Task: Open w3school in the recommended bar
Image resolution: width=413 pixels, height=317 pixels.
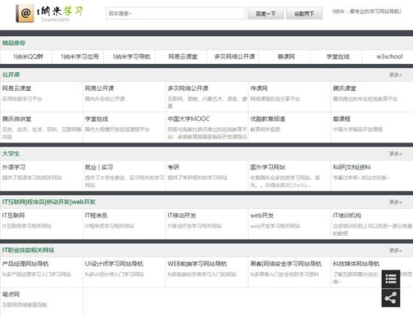Action: click(x=389, y=56)
